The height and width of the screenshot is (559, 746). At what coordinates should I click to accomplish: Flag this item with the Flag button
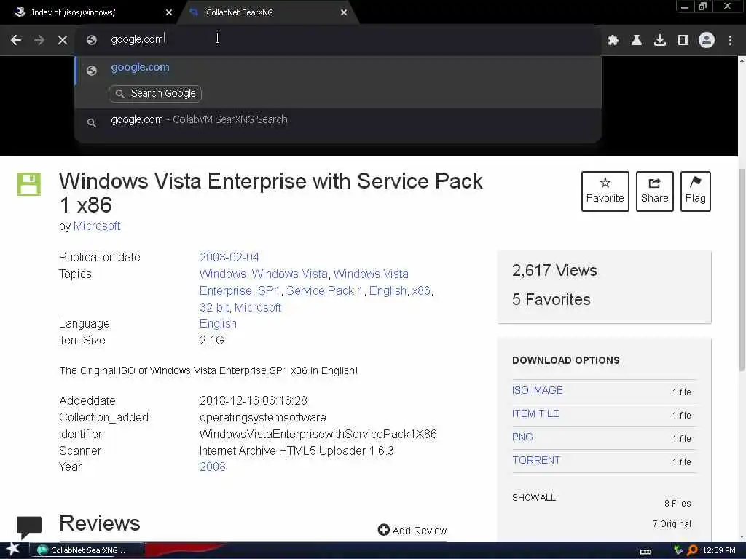696,191
